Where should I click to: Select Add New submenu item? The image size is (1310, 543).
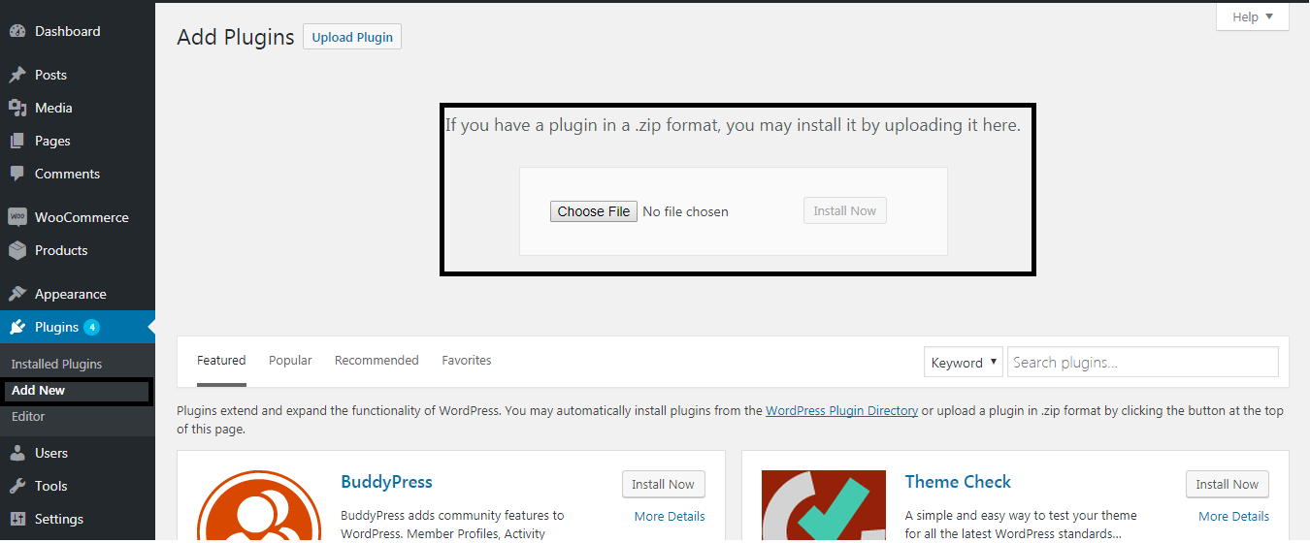39,391
